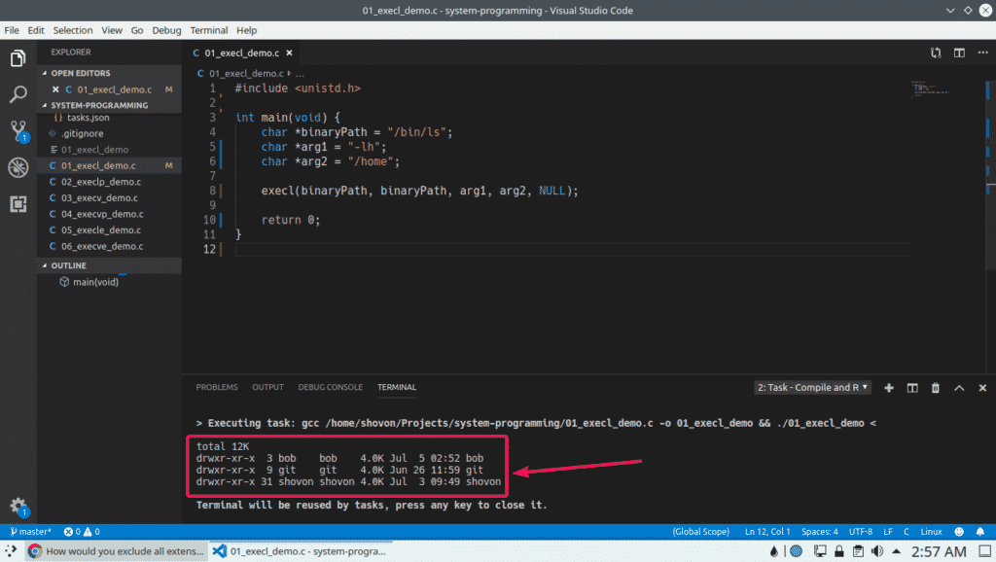Create a new terminal with plus icon
Image resolution: width=996 pixels, height=562 pixels.
(888, 387)
